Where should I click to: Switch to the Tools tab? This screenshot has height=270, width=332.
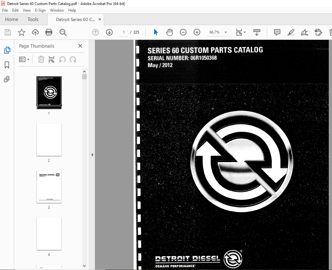pos(33,19)
